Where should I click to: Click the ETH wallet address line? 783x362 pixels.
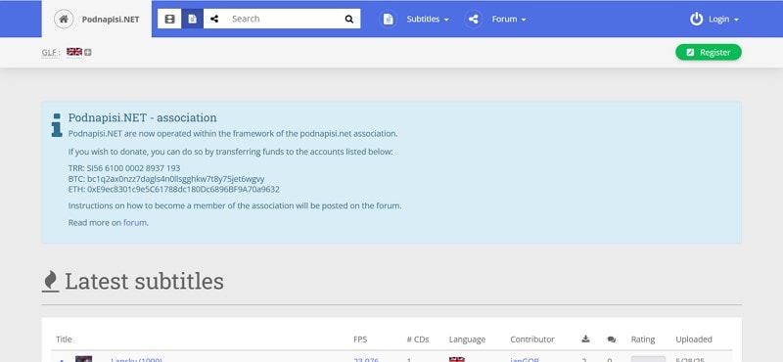(174, 190)
